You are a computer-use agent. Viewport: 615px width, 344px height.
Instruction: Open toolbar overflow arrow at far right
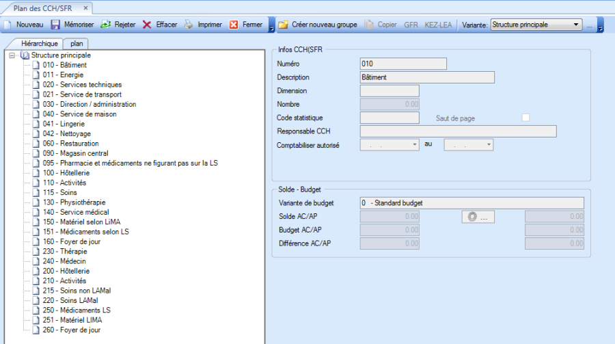(x=600, y=25)
